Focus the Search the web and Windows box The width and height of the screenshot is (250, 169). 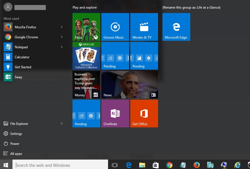60,165
